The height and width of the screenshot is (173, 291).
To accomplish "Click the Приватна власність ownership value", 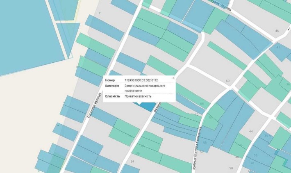I will click(138, 96).
